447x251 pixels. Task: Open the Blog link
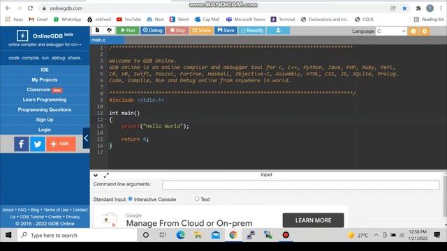click(x=35, y=210)
